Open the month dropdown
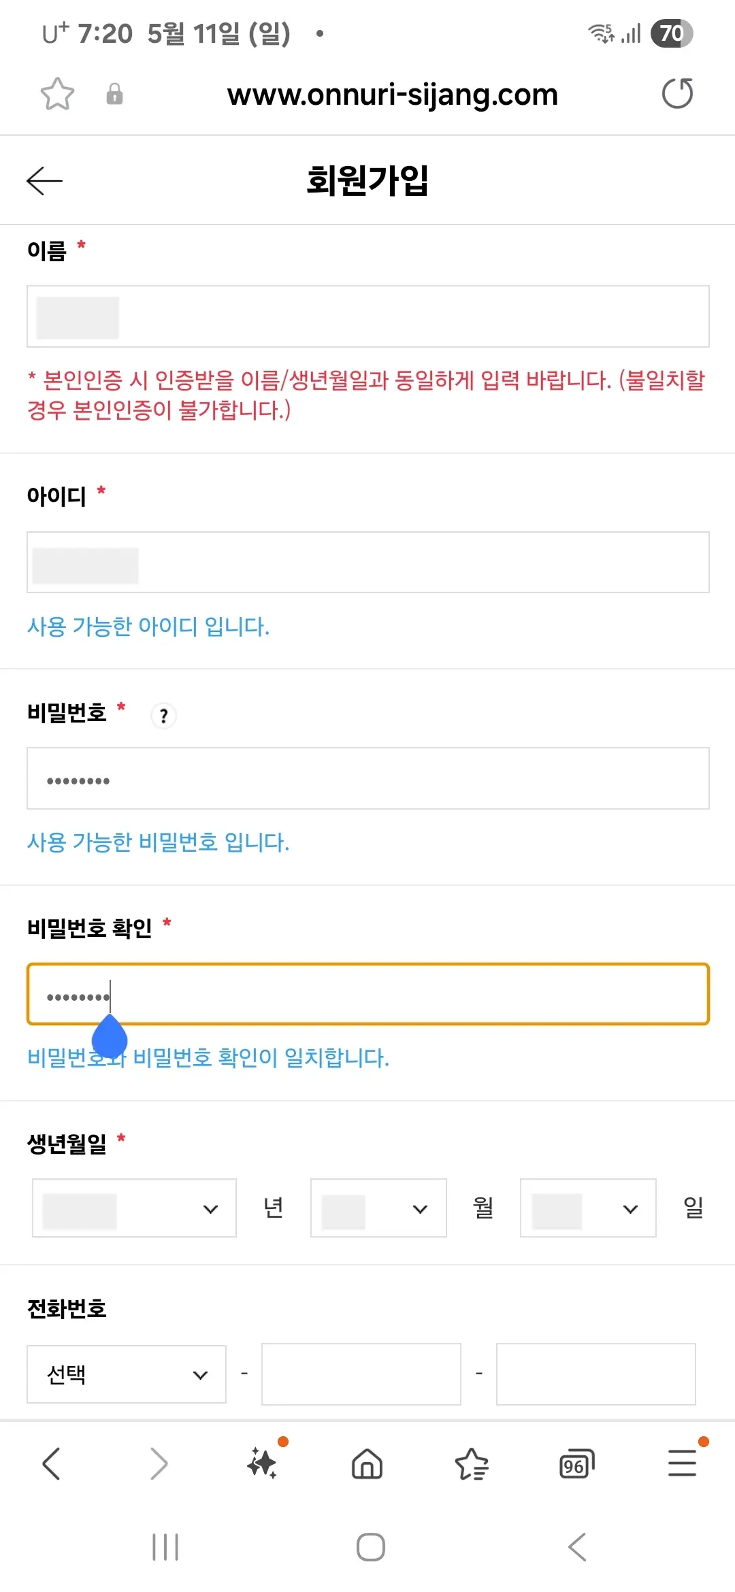 [378, 1208]
